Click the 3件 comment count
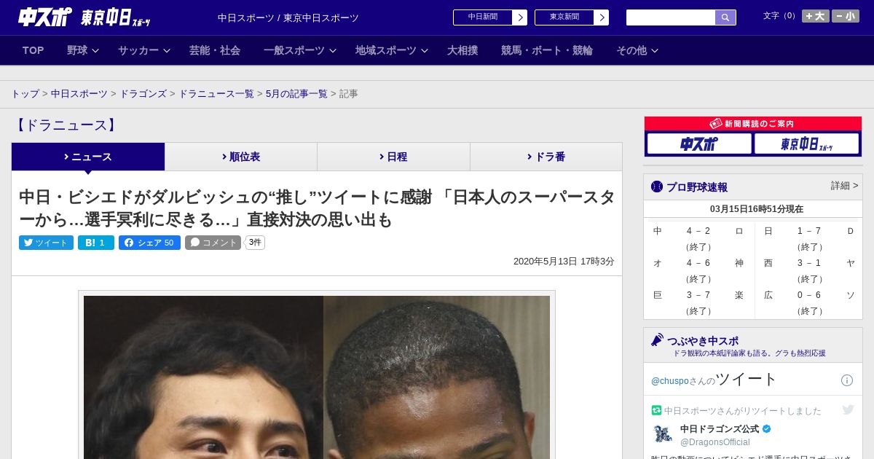 [x=255, y=243]
